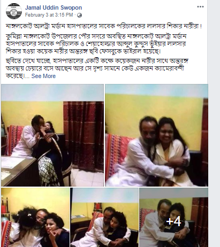Click the line starting ছবিতে দেখে যাচ্ছে
This screenshot has width=220, height=247.
97,61
